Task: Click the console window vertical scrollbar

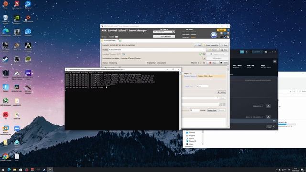Action: pos(180,100)
